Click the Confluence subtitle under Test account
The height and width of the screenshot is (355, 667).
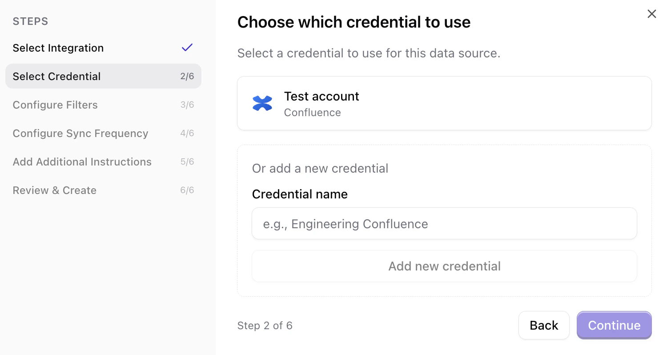[x=312, y=112]
